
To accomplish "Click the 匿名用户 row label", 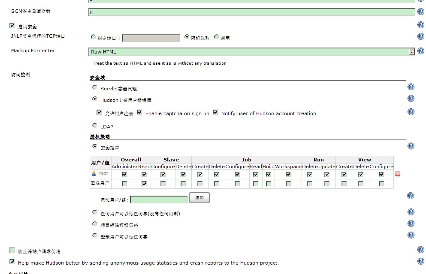I will 100,183.
